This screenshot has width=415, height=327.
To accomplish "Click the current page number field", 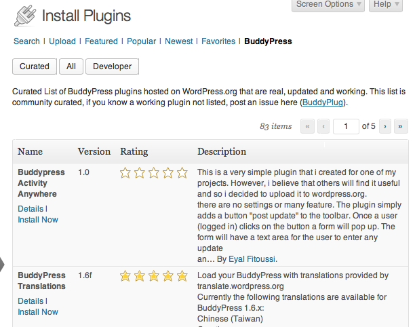I will 346,126.
